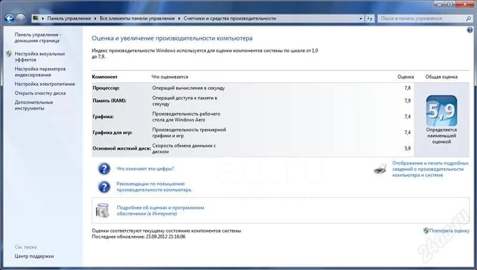
Task: Click processor score value 7,8
Action: (407, 88)
